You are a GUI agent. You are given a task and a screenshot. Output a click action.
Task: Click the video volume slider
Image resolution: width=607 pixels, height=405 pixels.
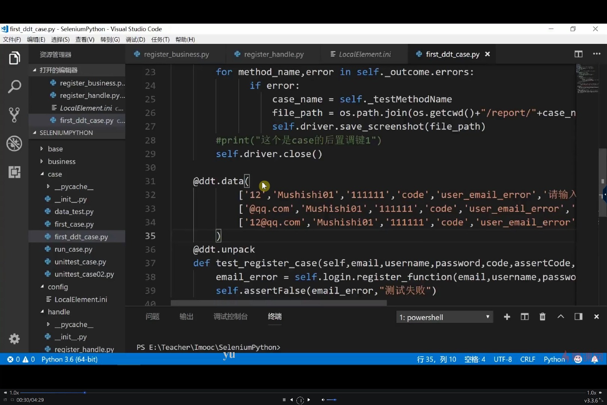point(332,400)
